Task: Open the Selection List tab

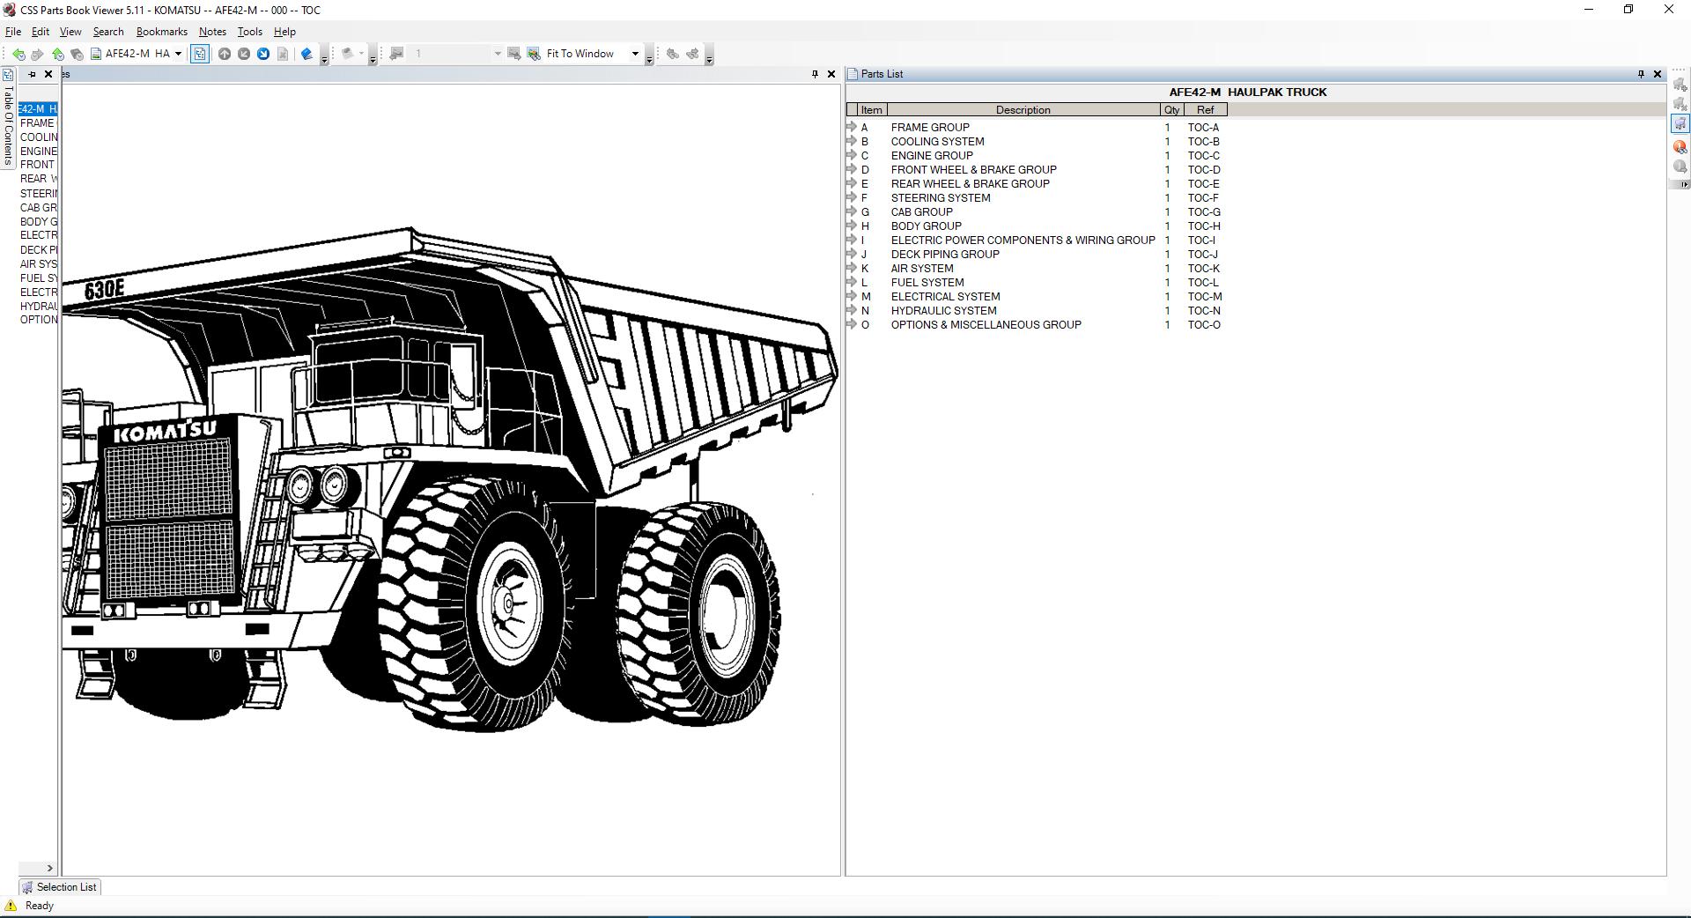Action: tap(60, 887)
